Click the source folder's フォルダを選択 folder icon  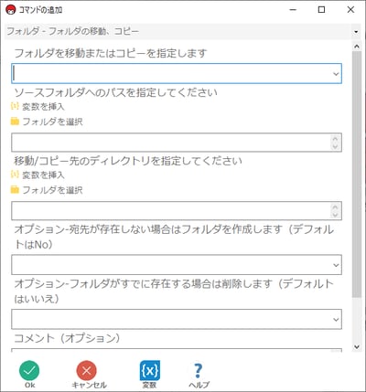(15, 122)
